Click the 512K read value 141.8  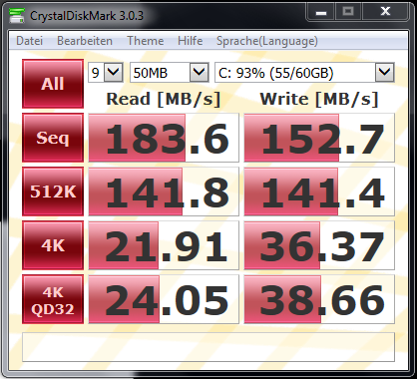pos(164,191)
